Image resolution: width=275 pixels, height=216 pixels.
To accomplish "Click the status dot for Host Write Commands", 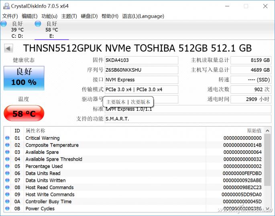I will (x=7, y=194).
